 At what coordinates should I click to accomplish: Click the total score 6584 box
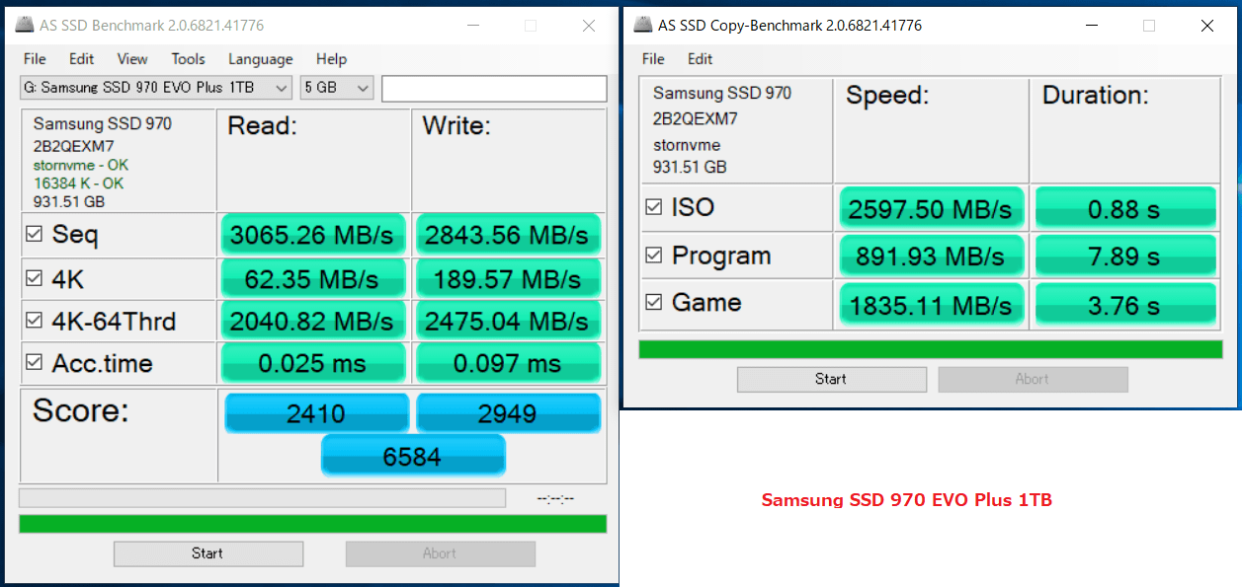tap(413, 457)
